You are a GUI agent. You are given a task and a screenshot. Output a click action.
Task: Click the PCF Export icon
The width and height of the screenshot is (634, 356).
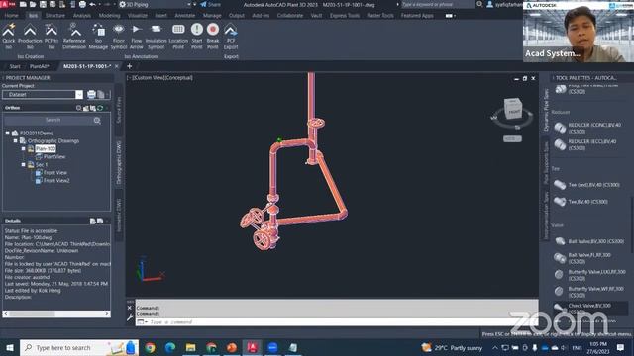[x=231, y=36]
